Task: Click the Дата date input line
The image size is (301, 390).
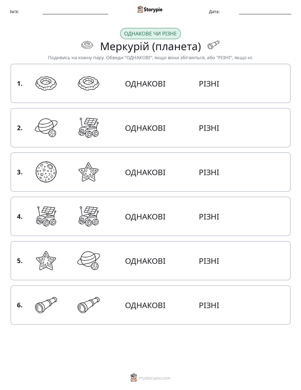Action: pyautogui.click(x=265, y=11)
